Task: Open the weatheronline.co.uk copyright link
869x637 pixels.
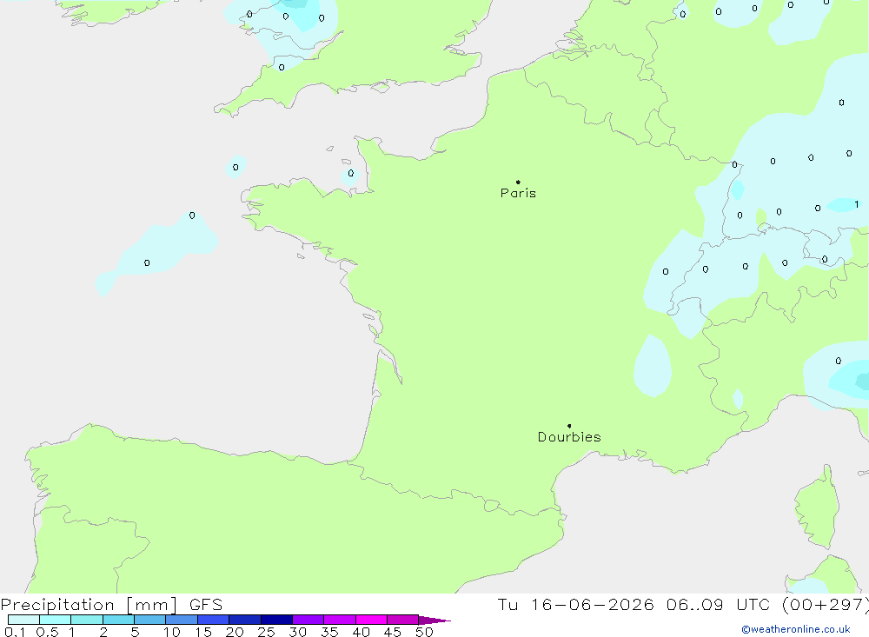Action: (796, 629)
